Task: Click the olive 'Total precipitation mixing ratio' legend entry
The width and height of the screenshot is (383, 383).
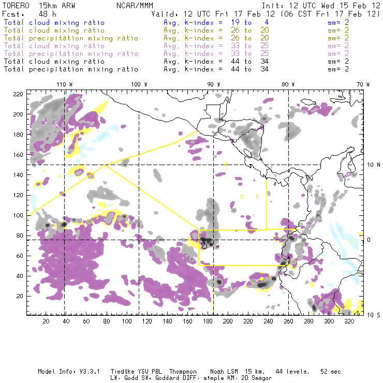Action: click(71, 38)
